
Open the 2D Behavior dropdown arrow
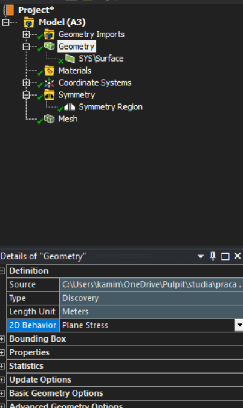(239, 325)
